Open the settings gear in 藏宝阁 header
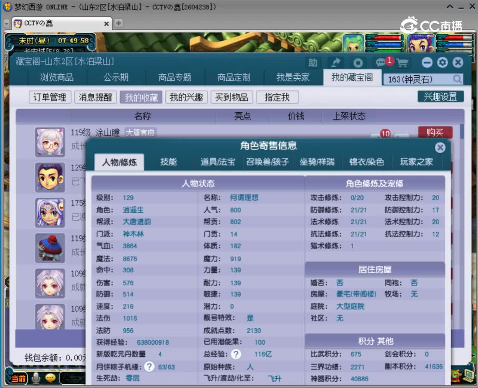This screenshot has width=478, height=388. [443, 62]
